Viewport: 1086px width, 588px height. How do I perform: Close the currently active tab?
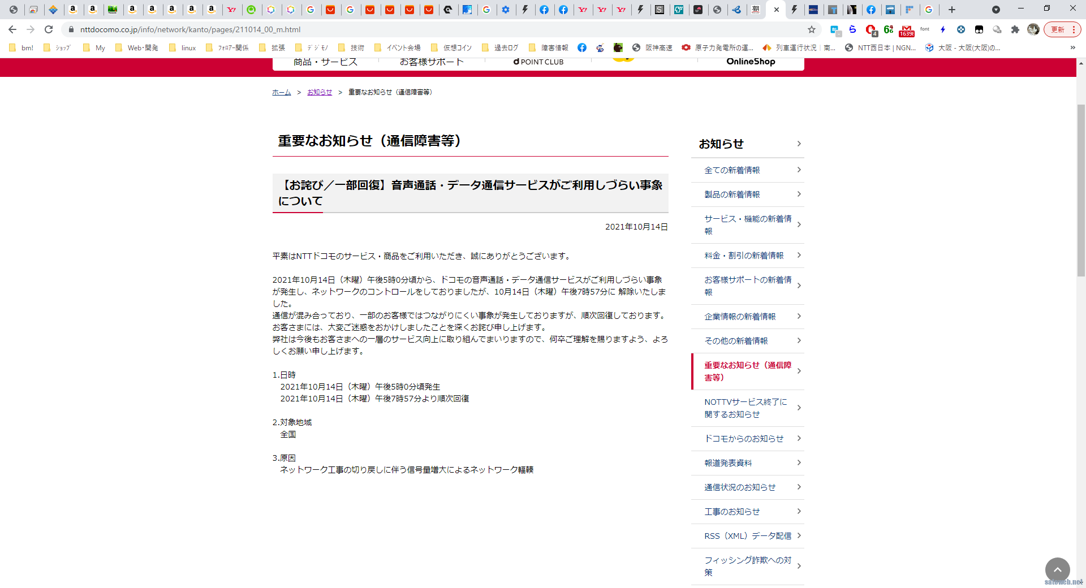pyautogui.click(x=777, y=10)
